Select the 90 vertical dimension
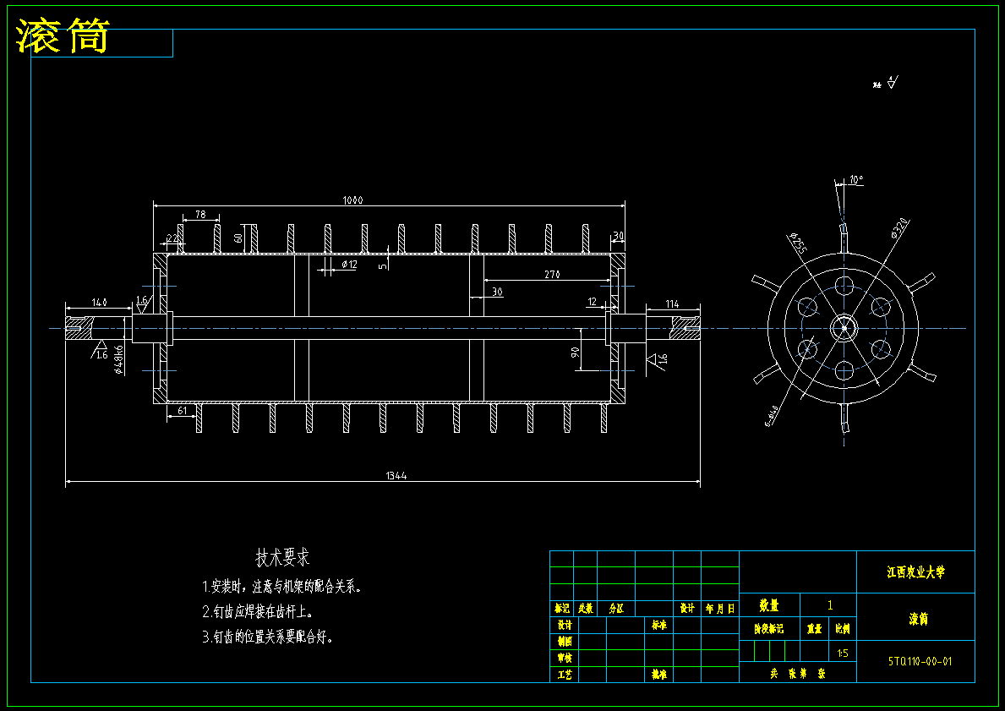This screenshot has width=1005, height=711. 575,352
